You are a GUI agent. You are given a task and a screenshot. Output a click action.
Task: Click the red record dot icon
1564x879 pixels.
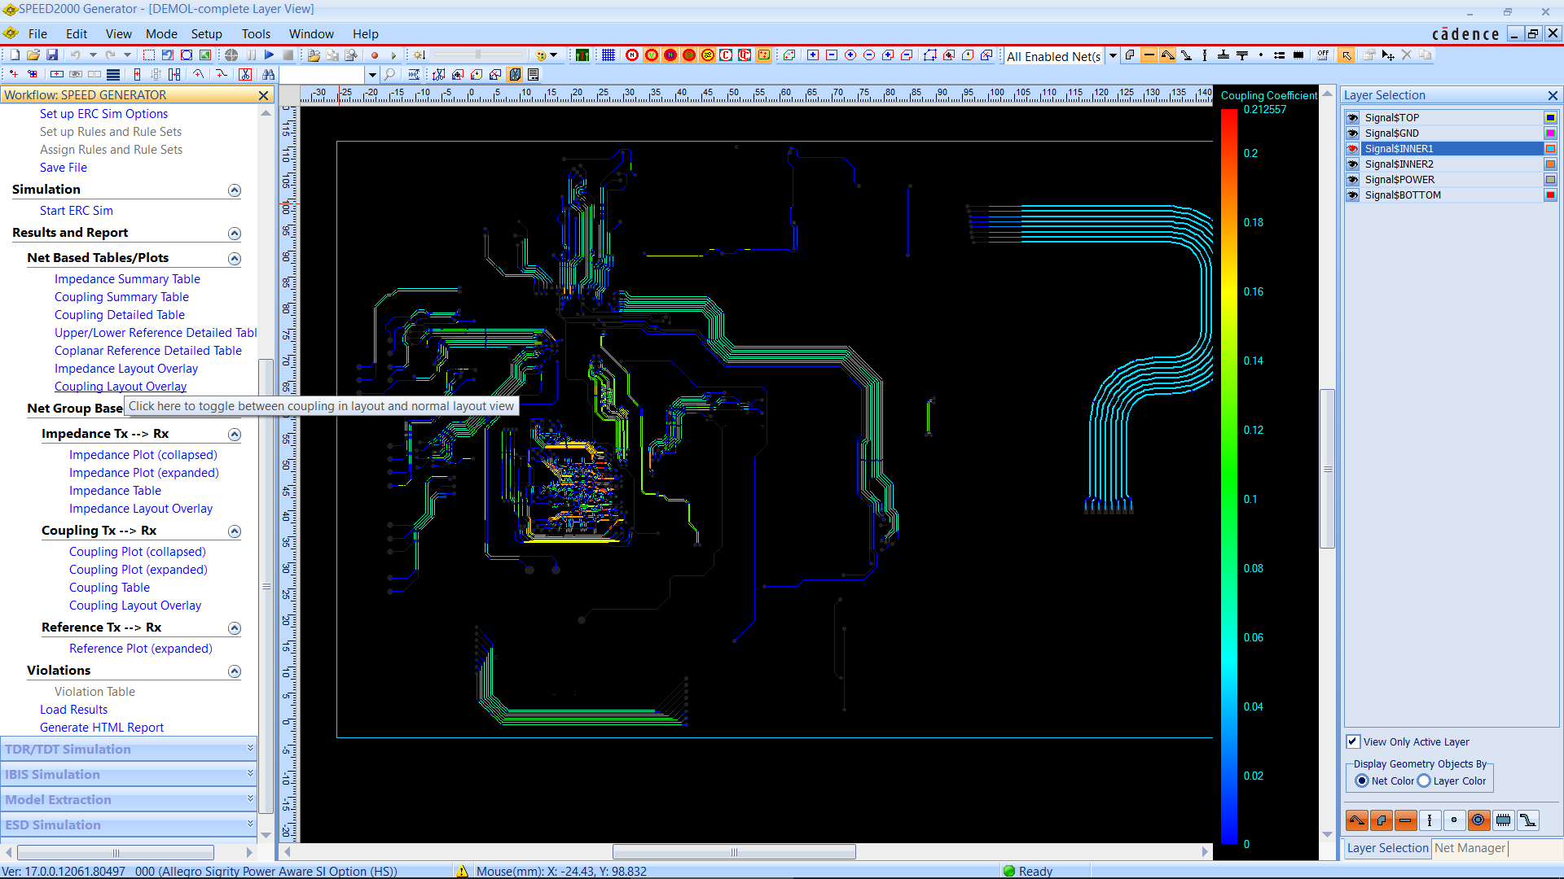click(x=375, y=55)
